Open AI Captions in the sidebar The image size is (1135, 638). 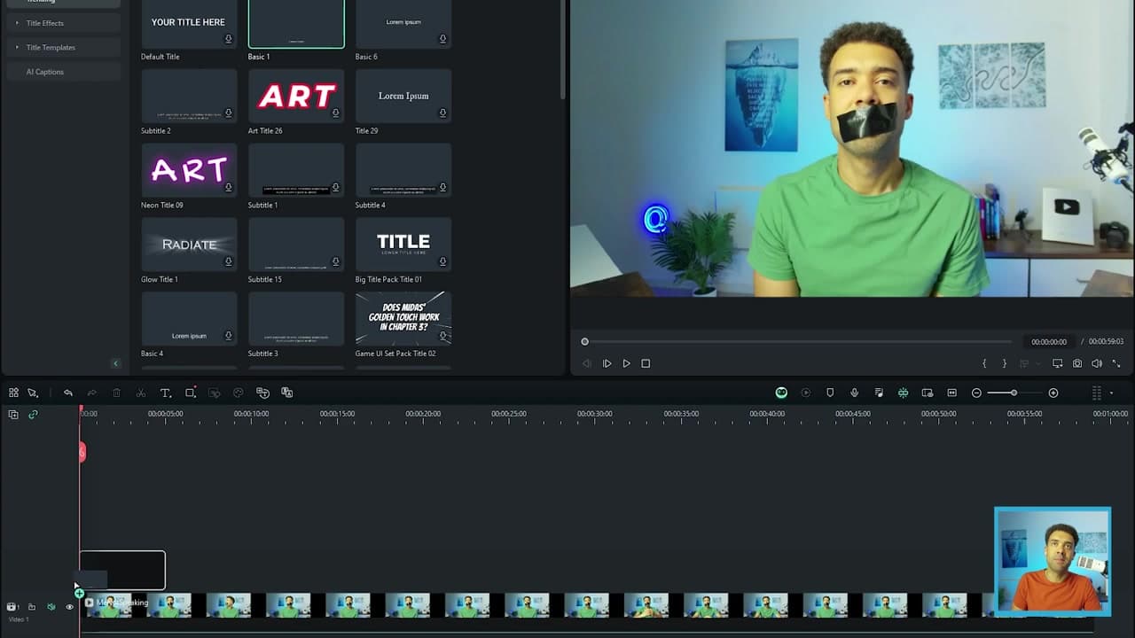pos(45,72)
